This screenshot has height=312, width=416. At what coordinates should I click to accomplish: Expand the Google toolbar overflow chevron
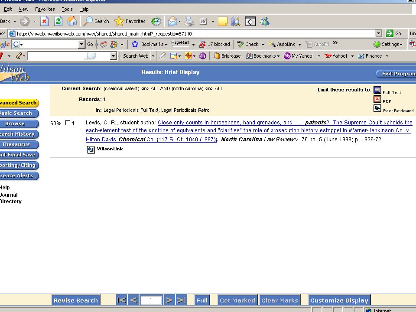pos(335,43)
